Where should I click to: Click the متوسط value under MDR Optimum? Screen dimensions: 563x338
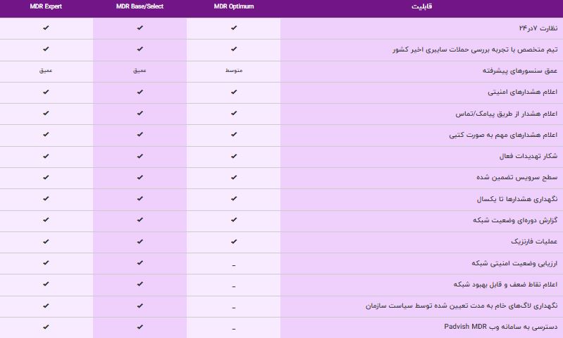(233, 71)
